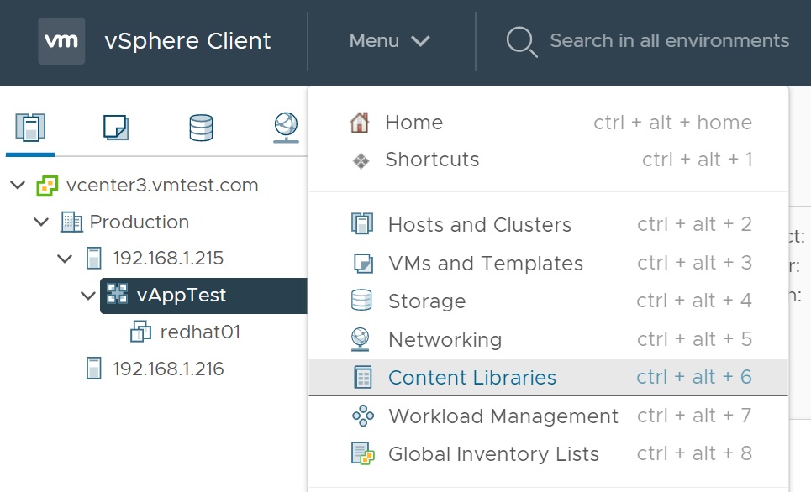Click the Shortcuts diamond icon
811x492 pixels.
point(361,160)
